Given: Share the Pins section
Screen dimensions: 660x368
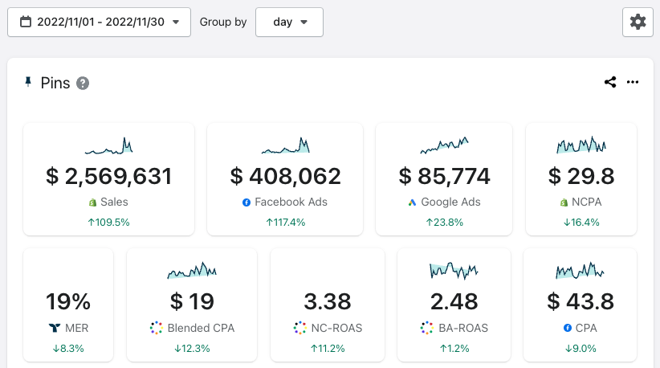Looking at the screenshot, I should pyautogui.click(x=610, y=82).
